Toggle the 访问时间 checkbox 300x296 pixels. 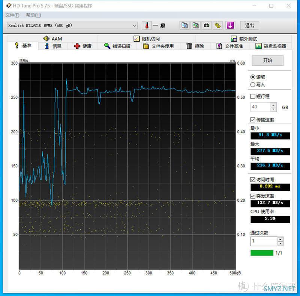pyautogui.click(x=253, y=179)
